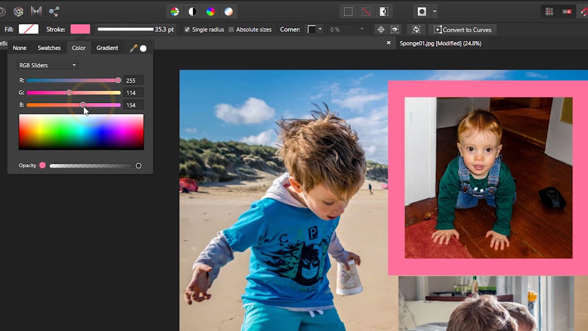Switch to the Develop persona icon

(18, 11)
